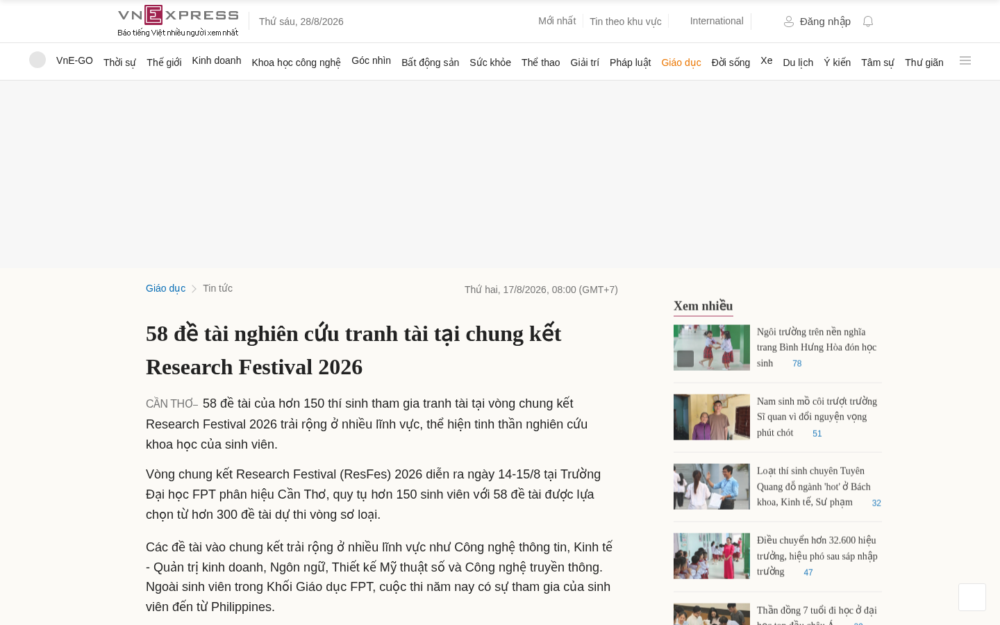Select the Pháp luật section
The width and height of the screenshot is (1000, 625).
630,62
